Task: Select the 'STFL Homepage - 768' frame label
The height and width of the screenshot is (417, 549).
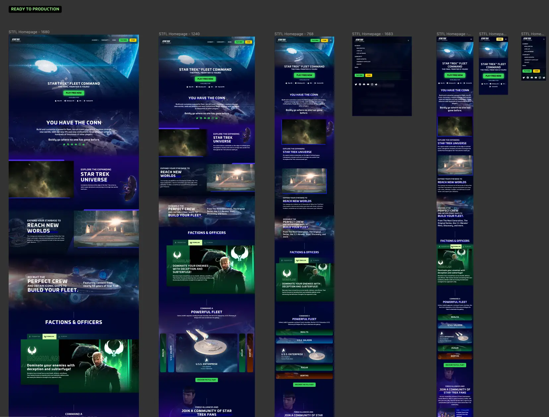Action: click(294, 34)
